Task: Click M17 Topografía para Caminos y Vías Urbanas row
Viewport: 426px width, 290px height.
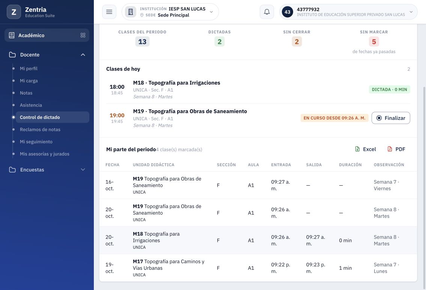Action: coord(258,268)
